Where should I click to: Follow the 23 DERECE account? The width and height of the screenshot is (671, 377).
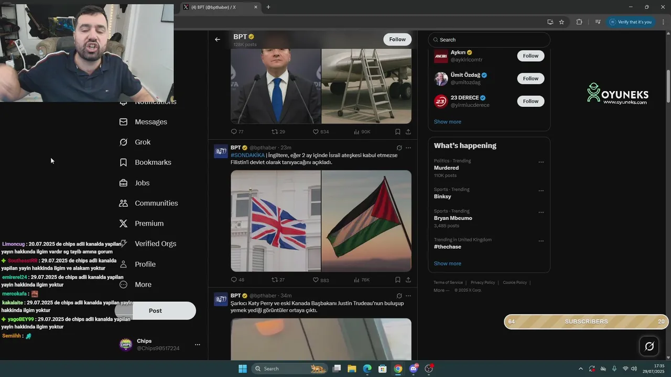[531, 101]
